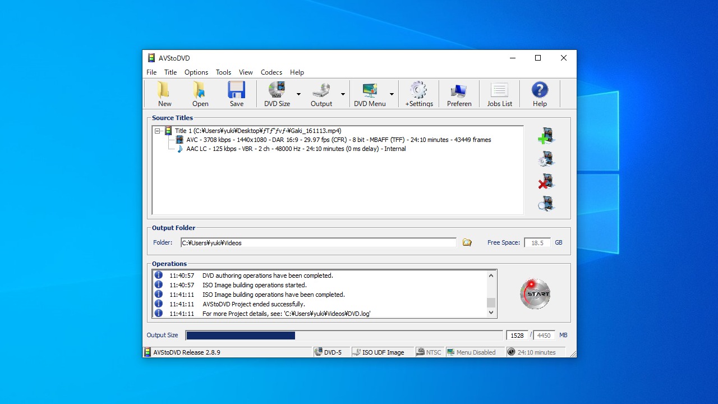Screen dimensions: 718x404
Task: Click the 1528 output size field
Action: pos(517,336)
